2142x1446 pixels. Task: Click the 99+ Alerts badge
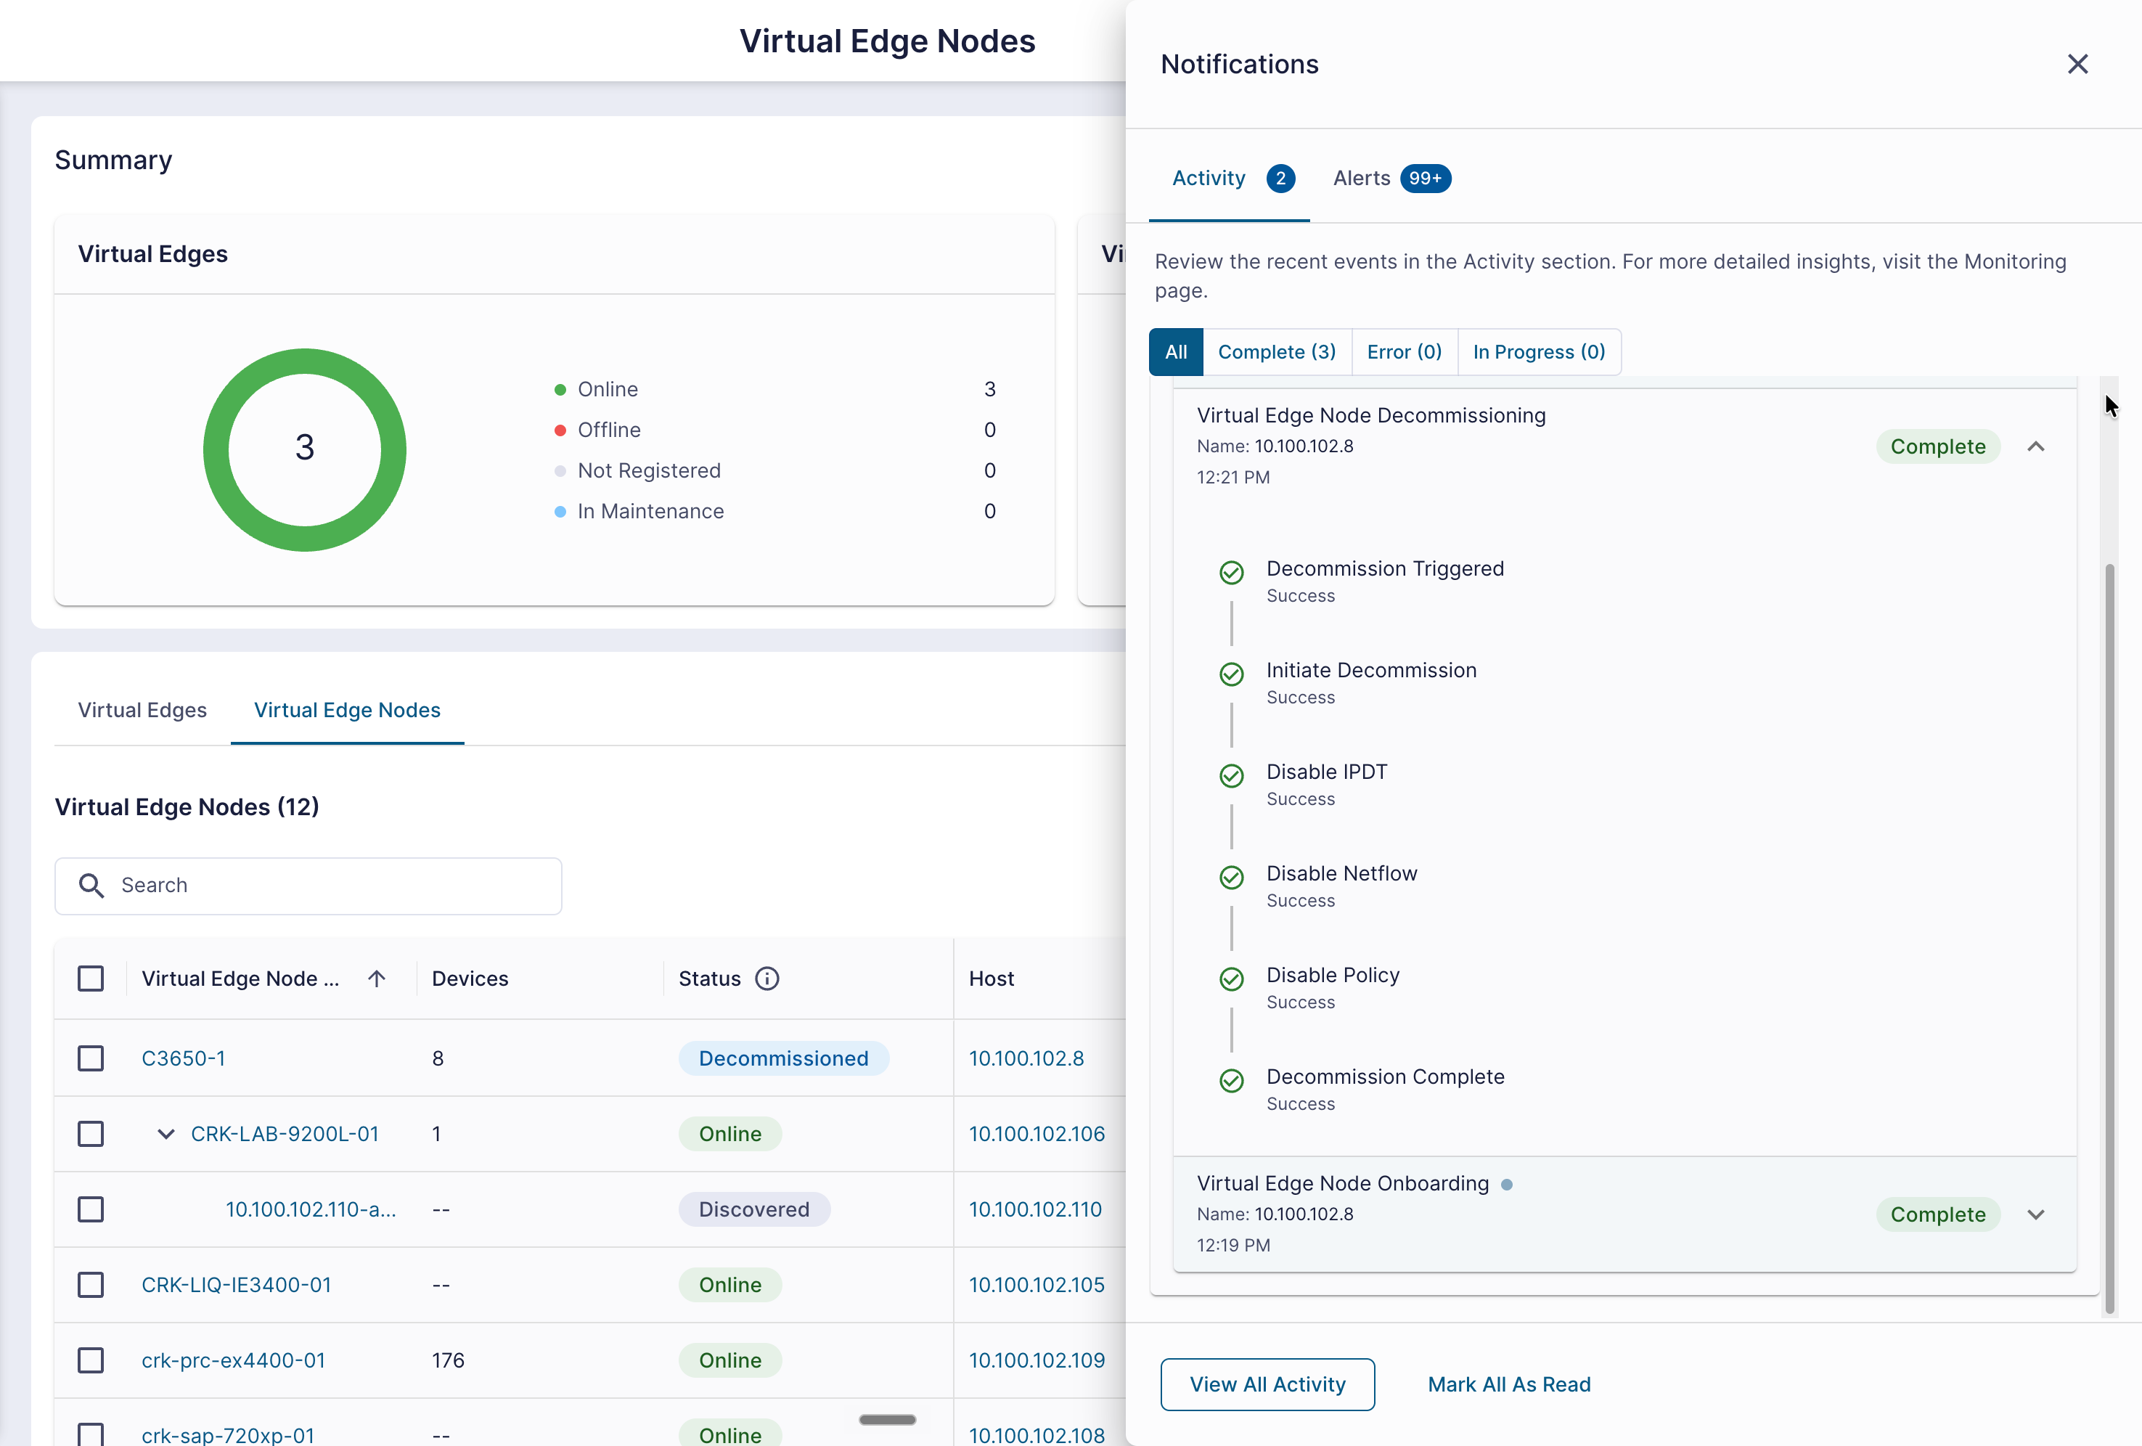tap(1425, 178)
